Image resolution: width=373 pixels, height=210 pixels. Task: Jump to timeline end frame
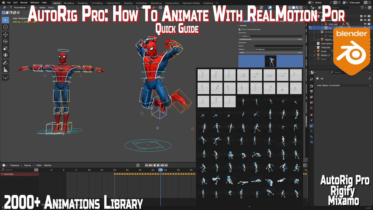(x=166, y=165)
